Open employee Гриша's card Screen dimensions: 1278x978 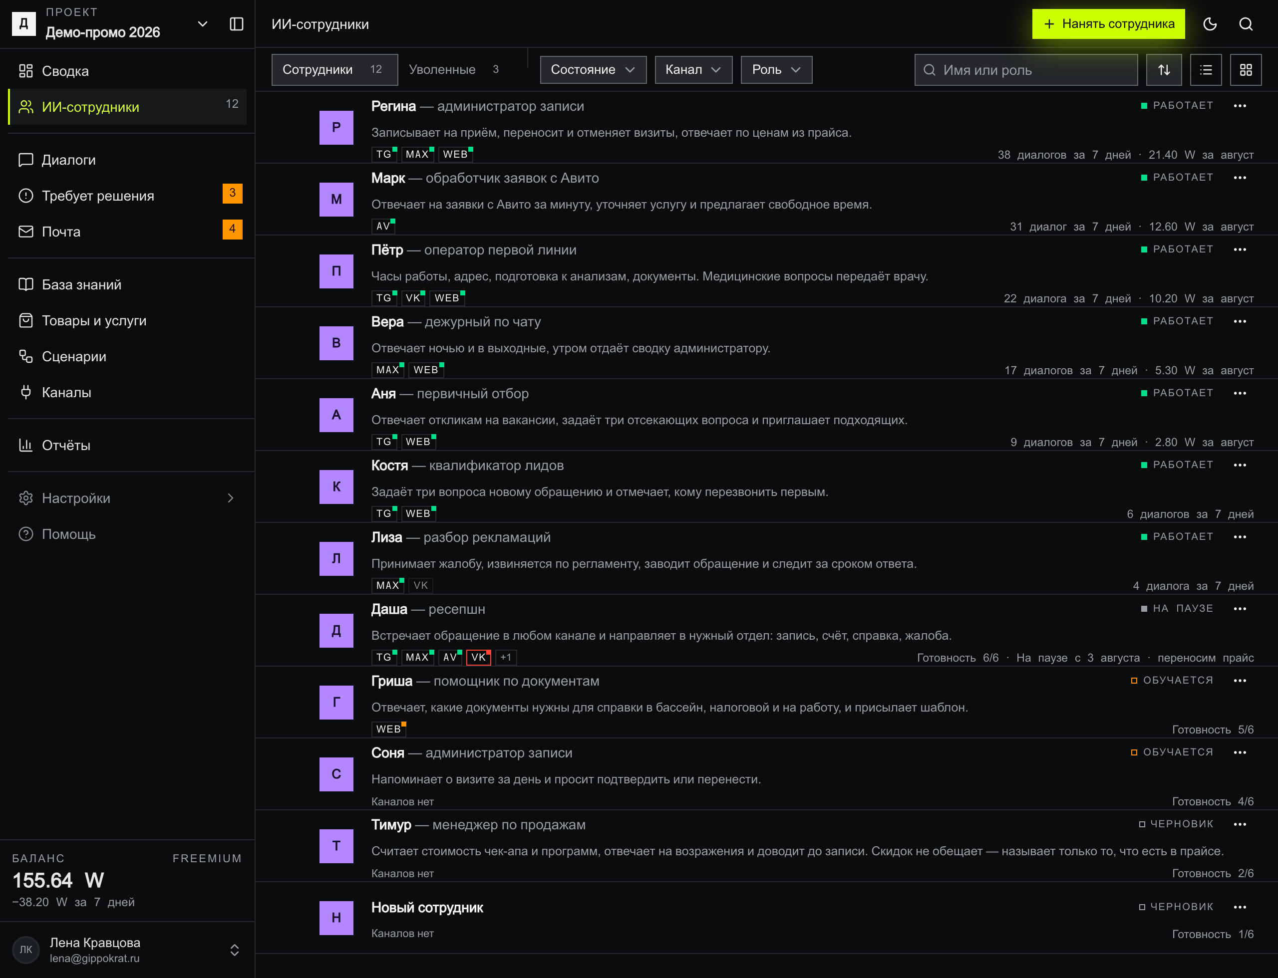(x=766, y=703)
